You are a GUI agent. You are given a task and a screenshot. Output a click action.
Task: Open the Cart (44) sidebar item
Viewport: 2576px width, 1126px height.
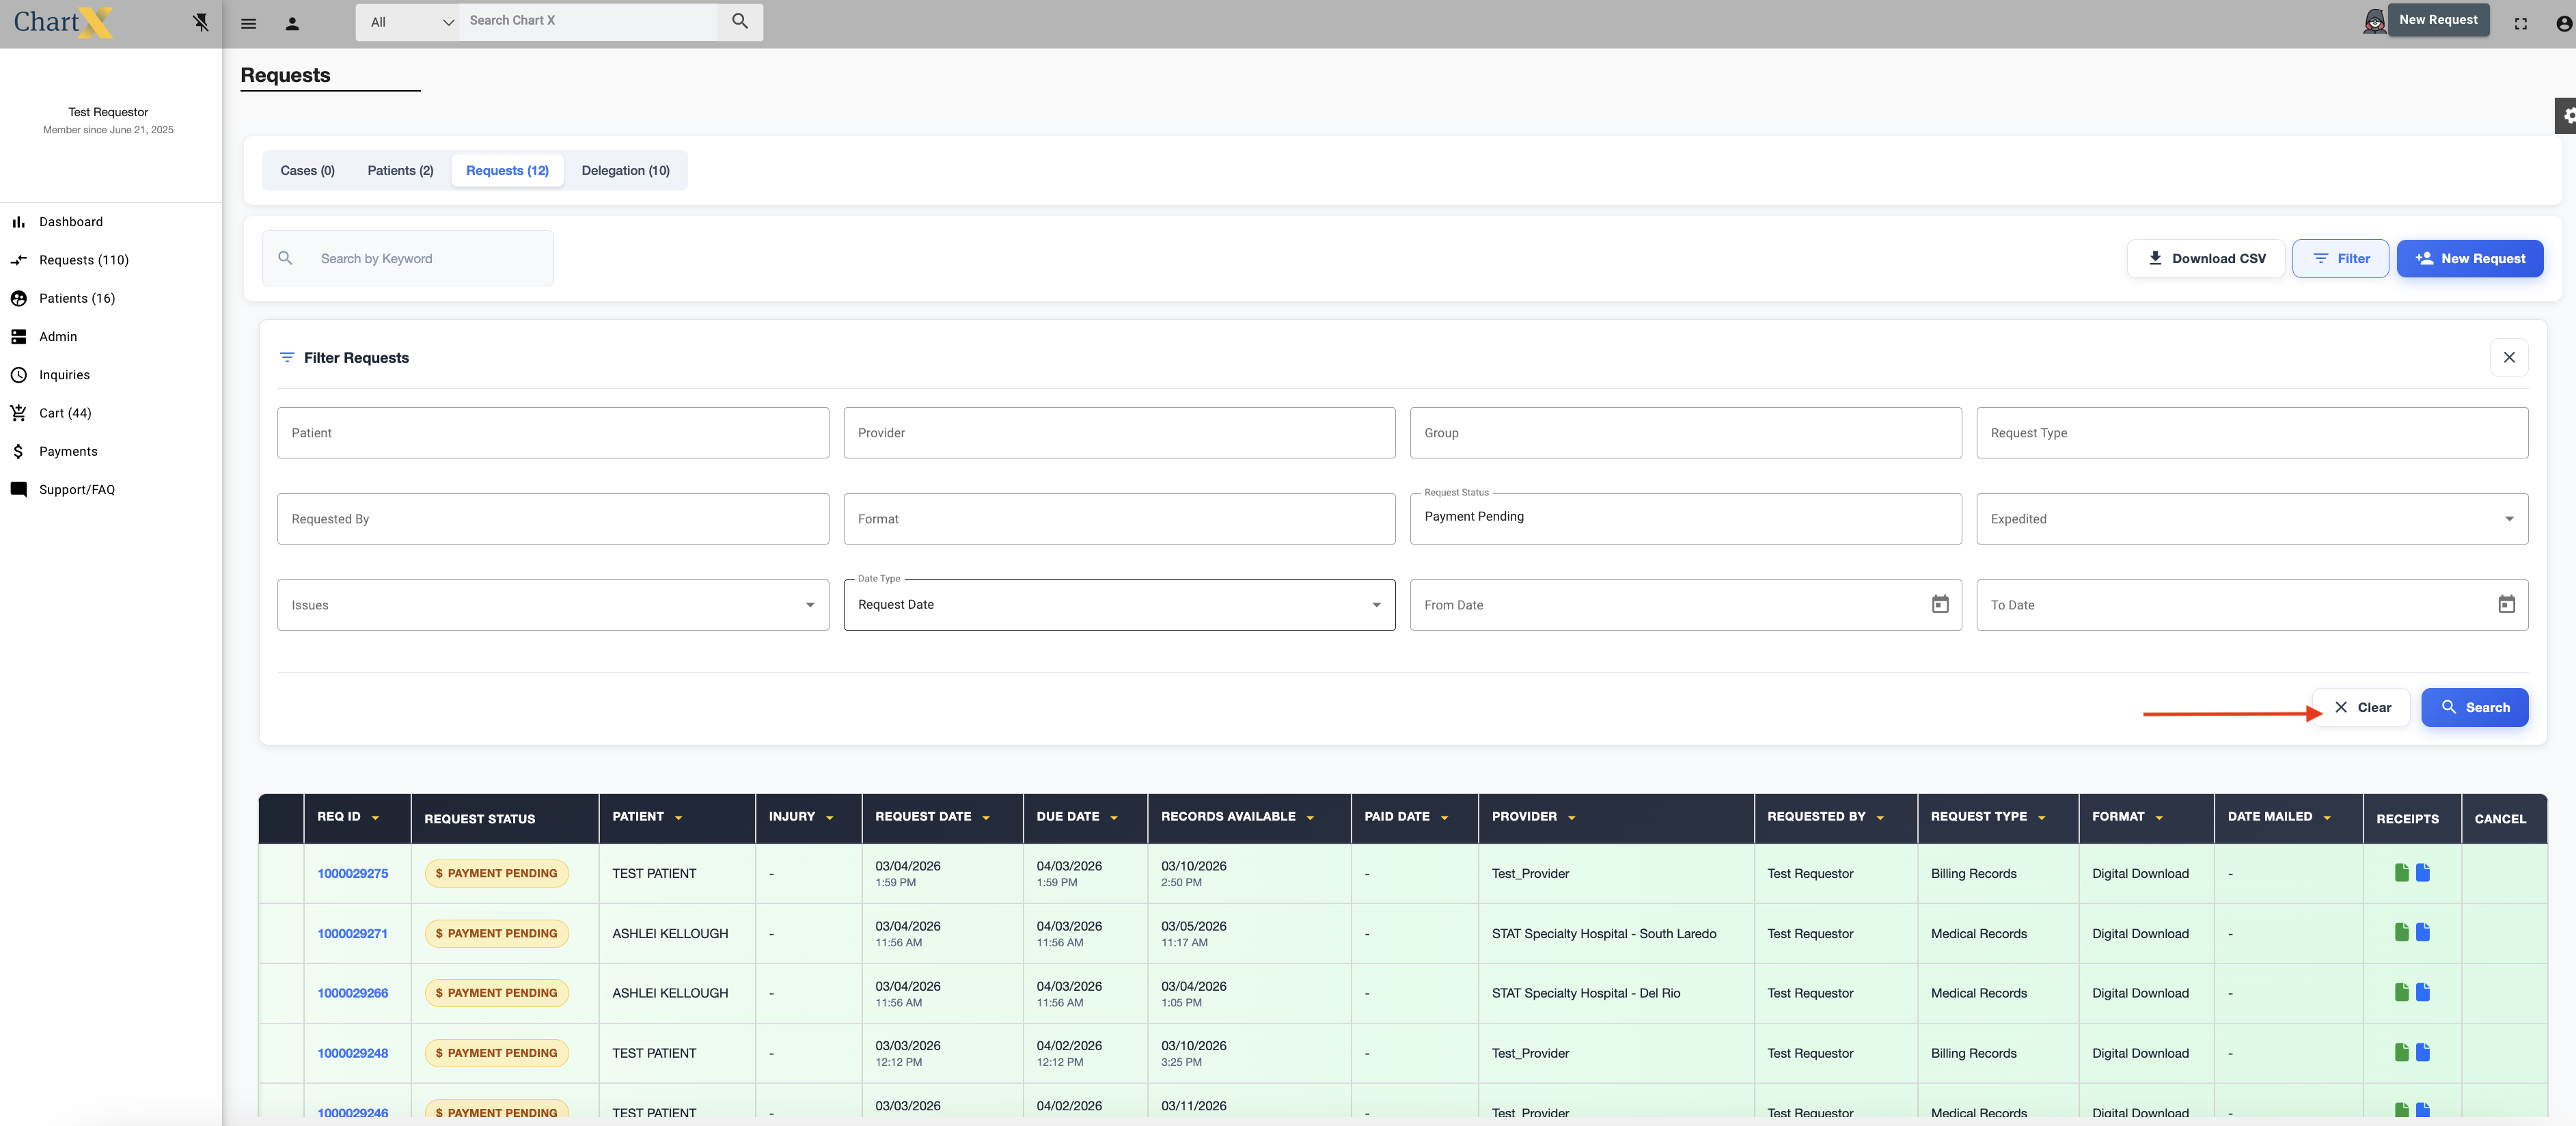65,413
